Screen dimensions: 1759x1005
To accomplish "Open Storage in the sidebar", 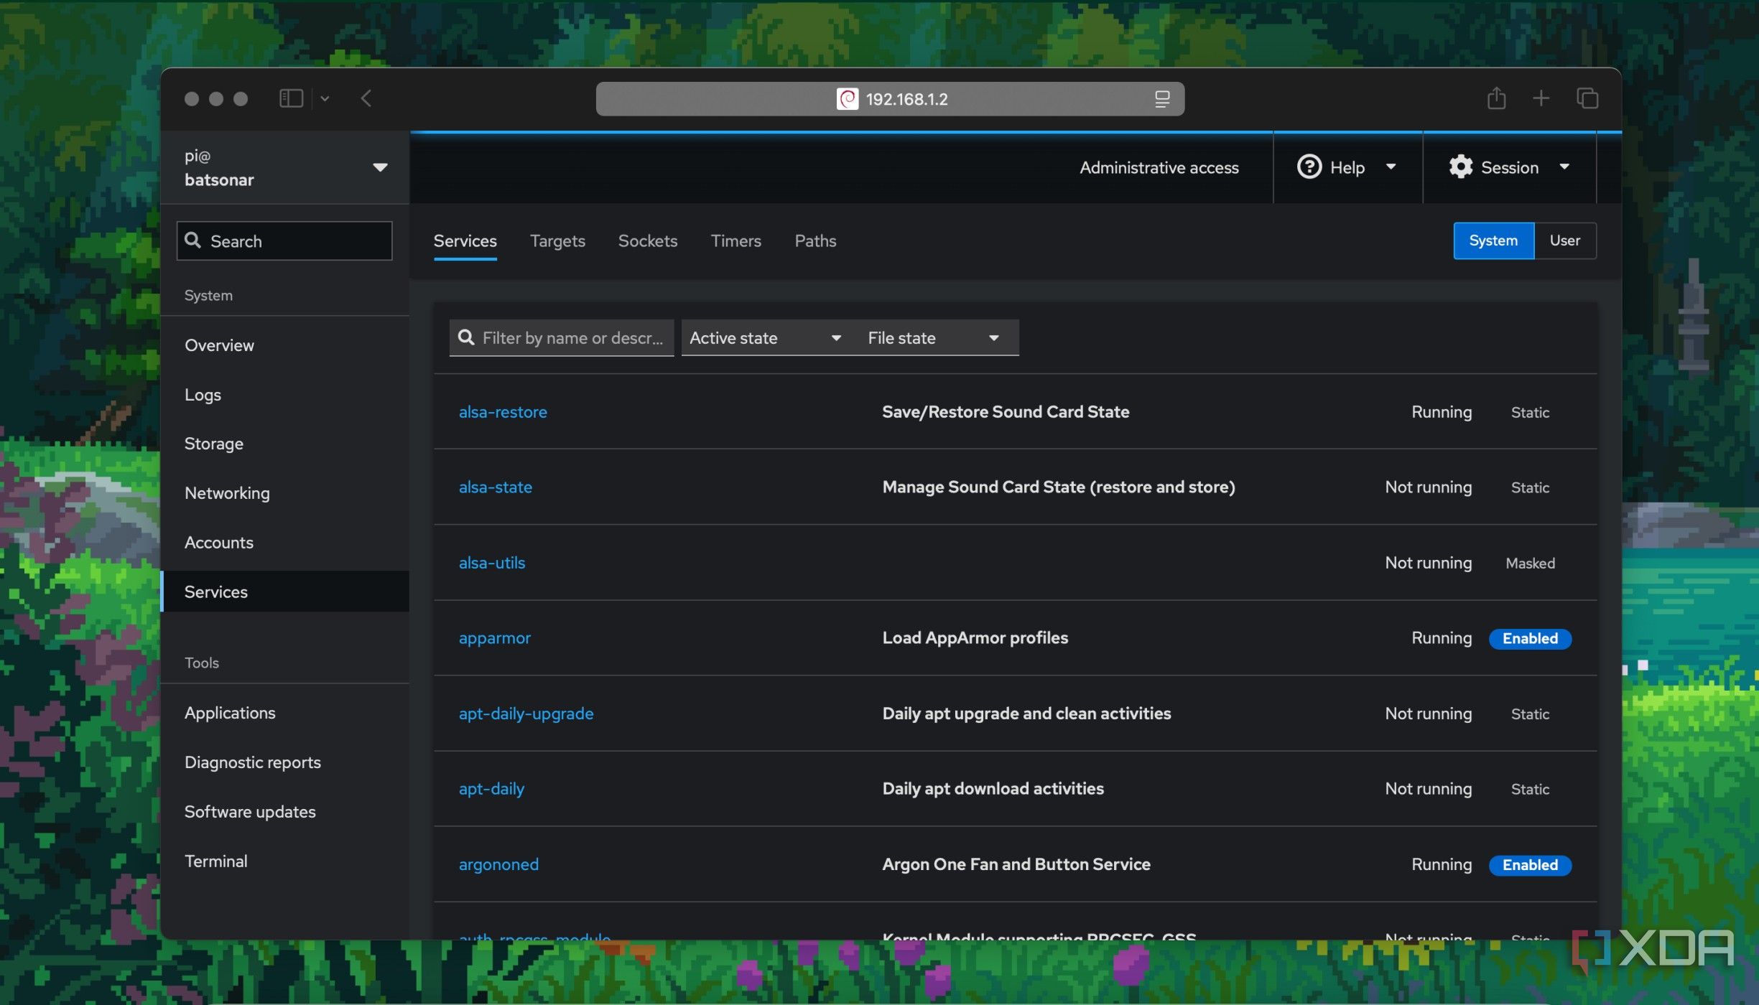I will [284, 444].
